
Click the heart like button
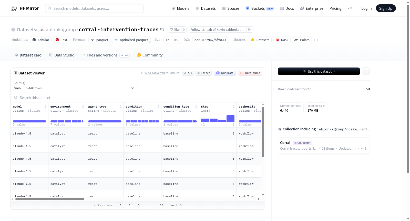tap(175, 30)
